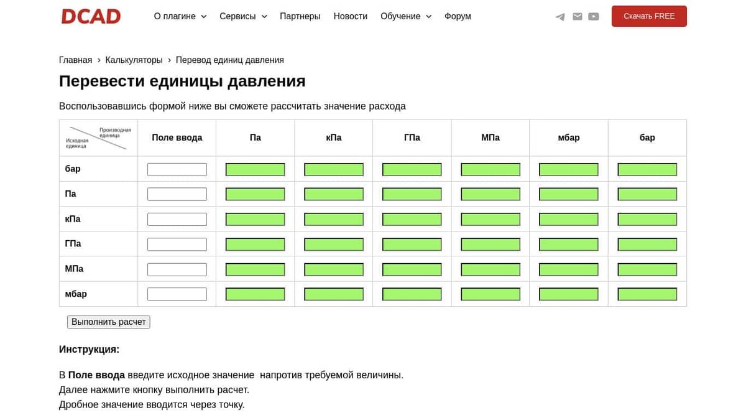Select бар row Па result field
The height and width of the screenshot is (420, 746).
pyautogui.click(x=256, y=169)
